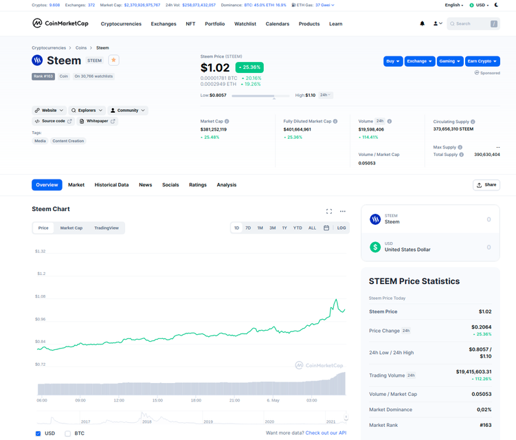Image resolution: width=516 pixels, height=440 pixels.
Task: Open the Portfolio nav item
Action: coord(214,23)
